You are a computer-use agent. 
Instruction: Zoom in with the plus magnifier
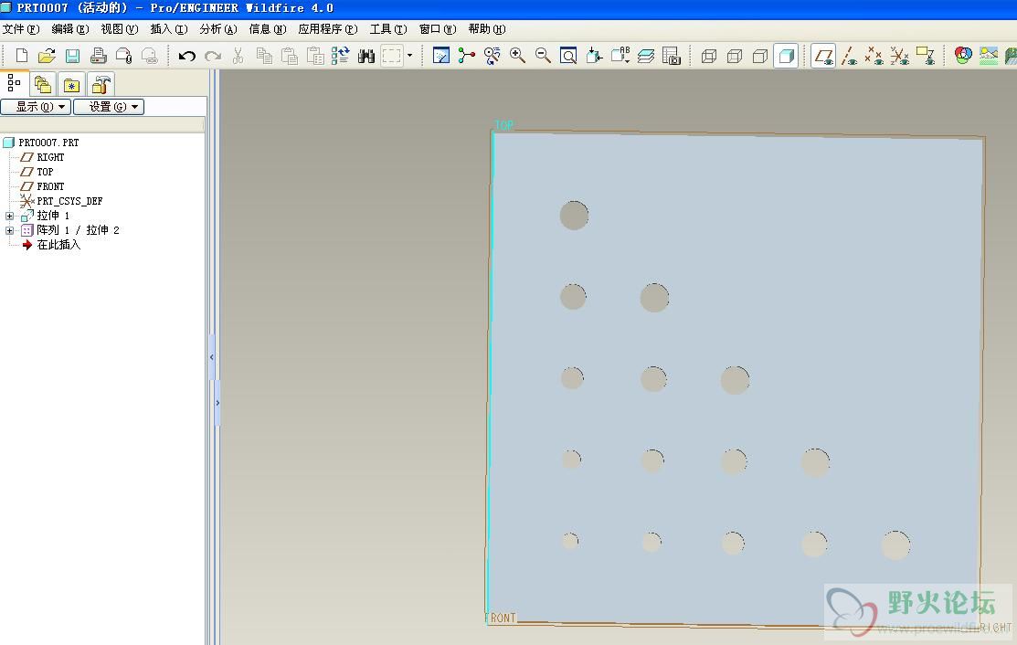tap(517, 56)
